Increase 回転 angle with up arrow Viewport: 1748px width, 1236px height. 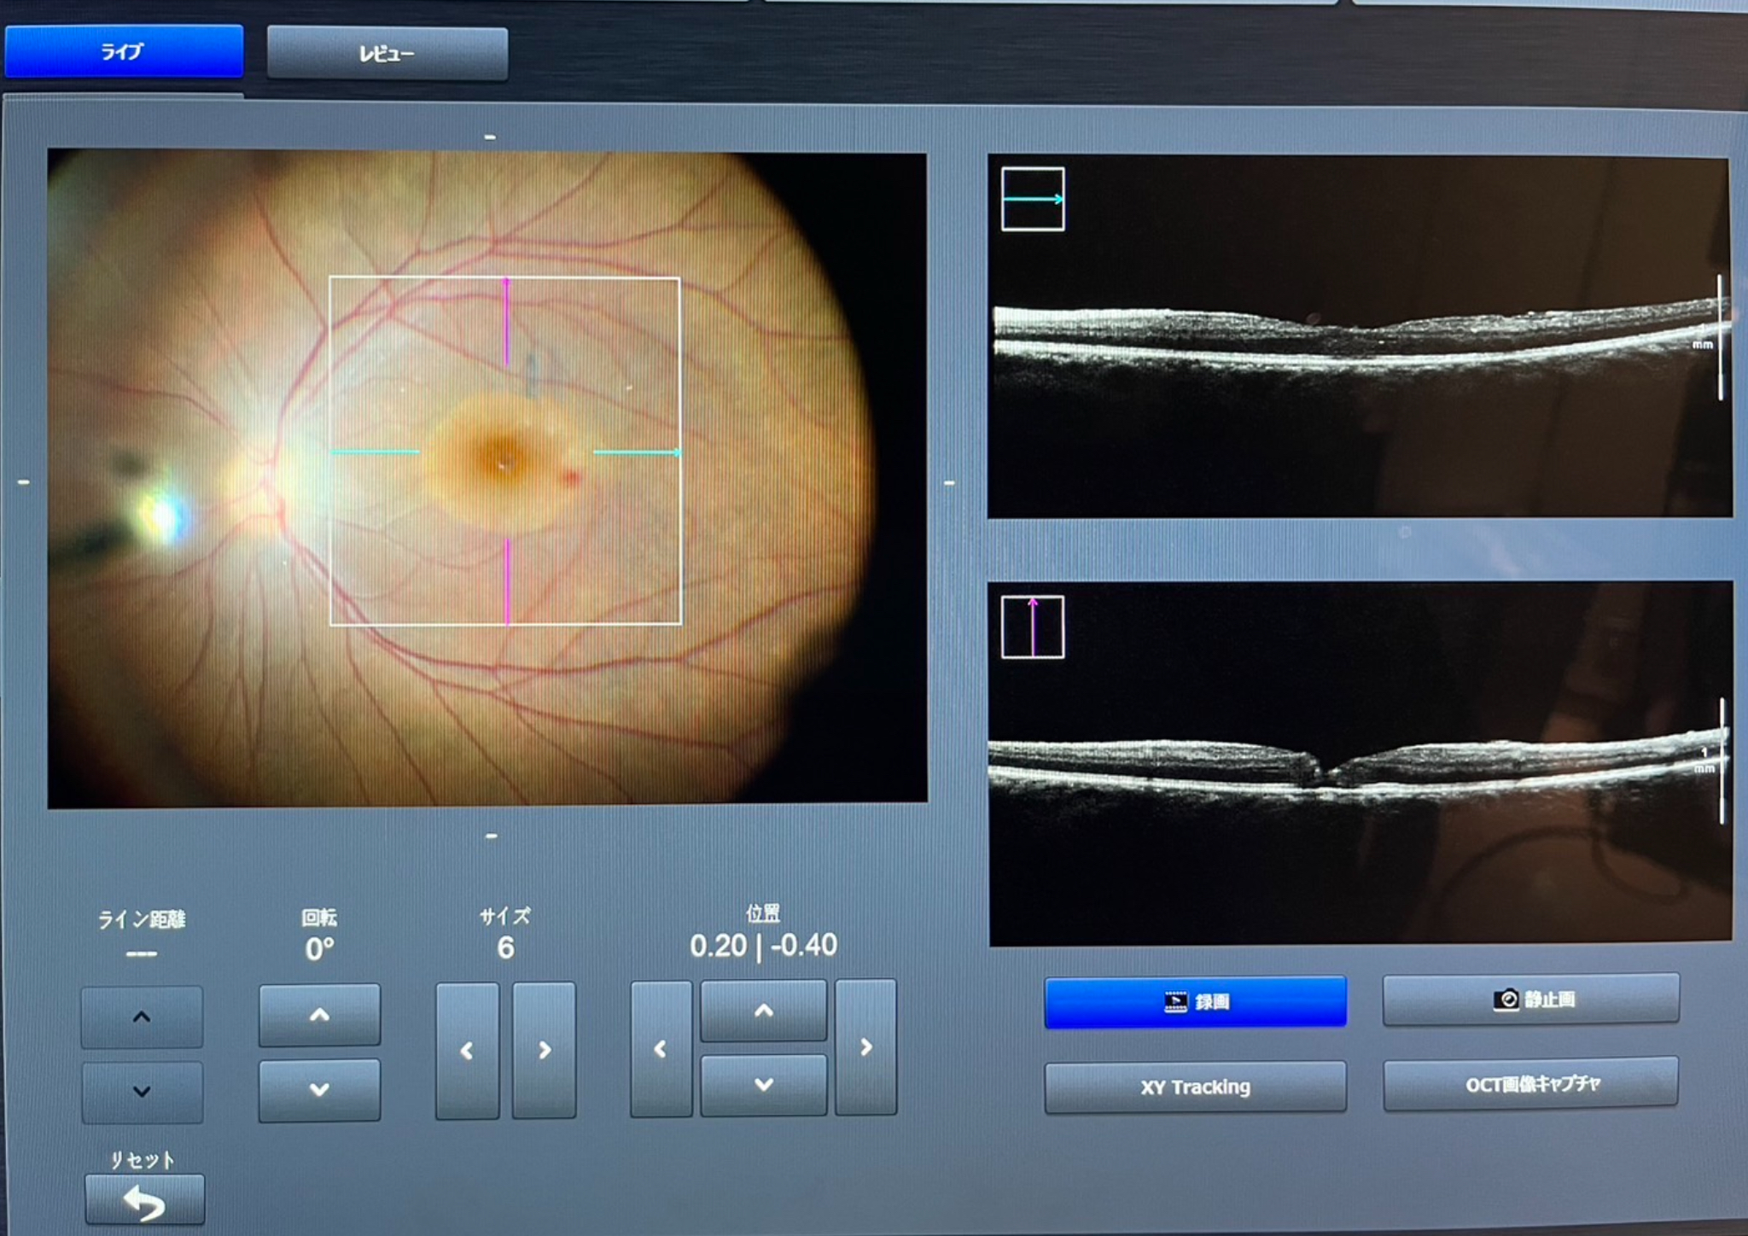coord(319,1014)
